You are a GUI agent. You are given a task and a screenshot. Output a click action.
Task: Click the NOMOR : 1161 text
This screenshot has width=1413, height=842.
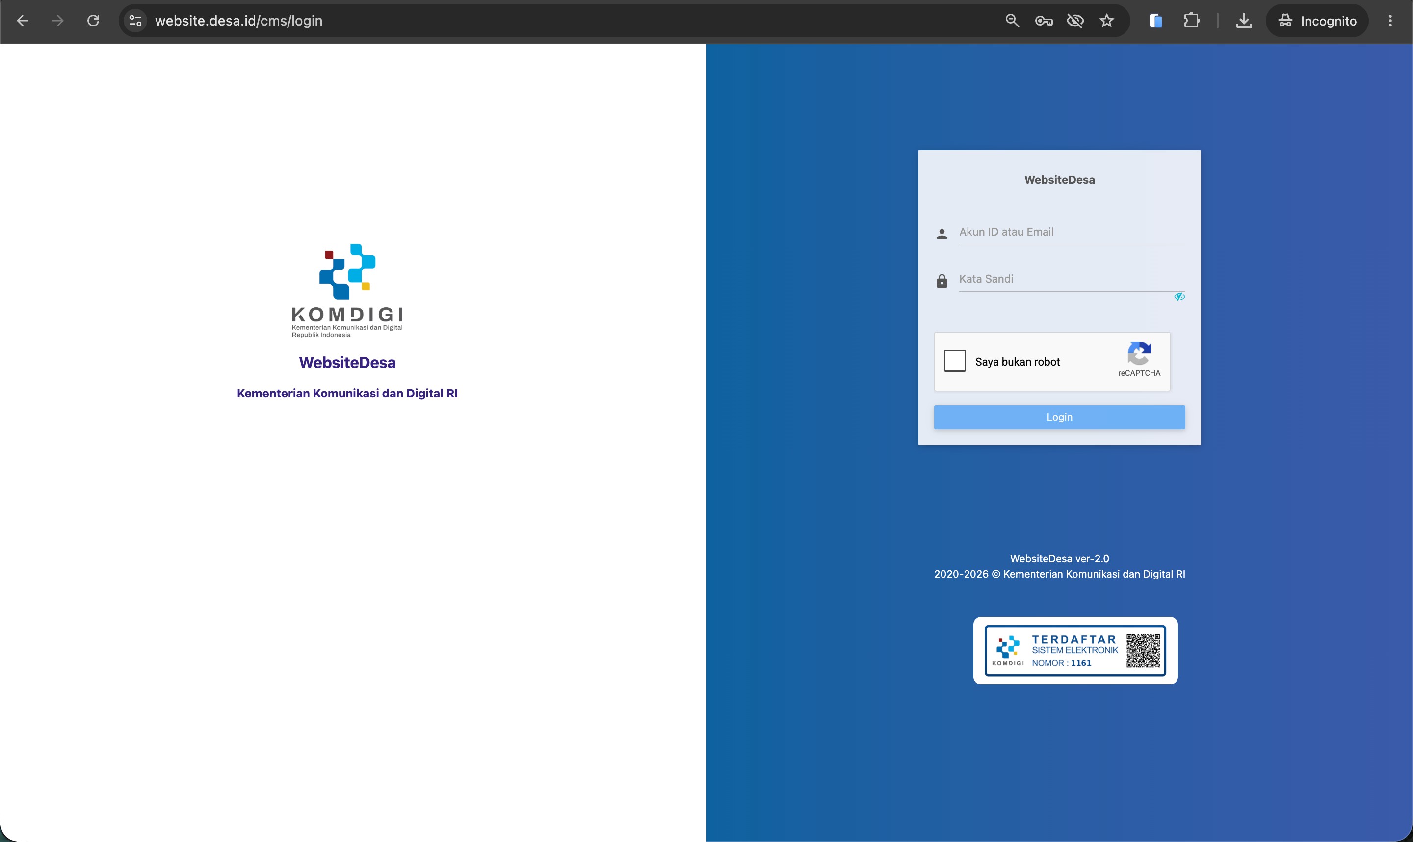pyautogui.click(x=1061, y=663)
